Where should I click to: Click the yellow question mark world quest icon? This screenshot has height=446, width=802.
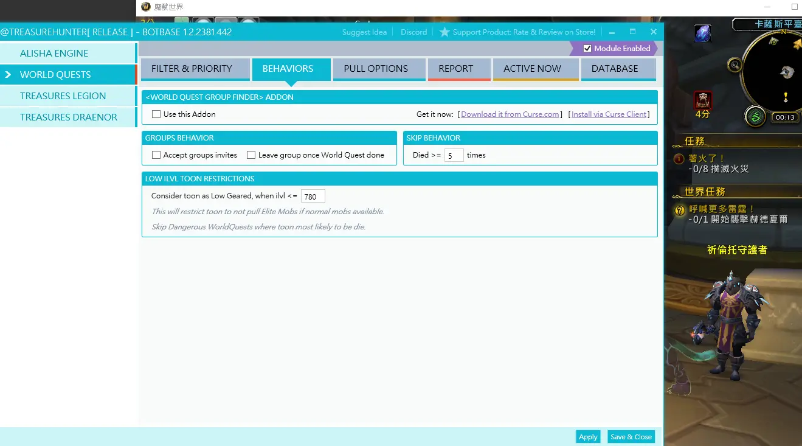click(x=679, y=210)
